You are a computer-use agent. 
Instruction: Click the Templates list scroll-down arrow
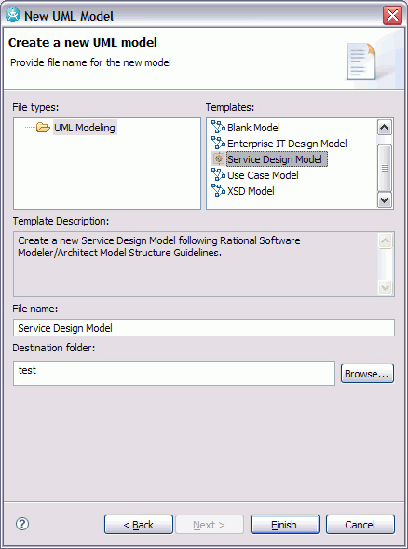385,199
